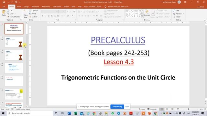Image resolution: width=207 pixels, height=116 pixels.
Task: Toggle text Shadow formatting
Action: [52, 16]
